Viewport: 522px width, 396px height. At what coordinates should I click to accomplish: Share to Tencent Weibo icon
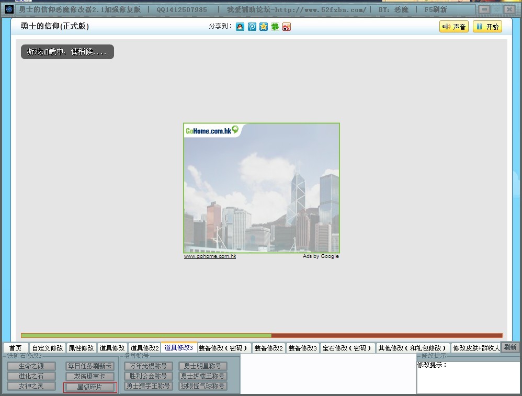click(252, 27)
